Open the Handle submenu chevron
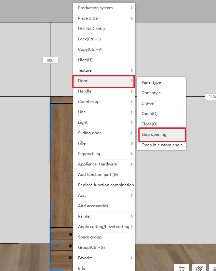Screen dimensions: 216x271 click(x=131, y=91)
